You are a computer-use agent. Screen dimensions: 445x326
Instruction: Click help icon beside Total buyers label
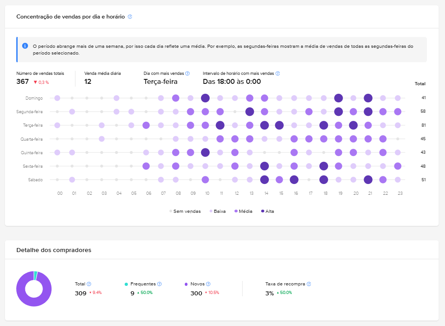89,284
